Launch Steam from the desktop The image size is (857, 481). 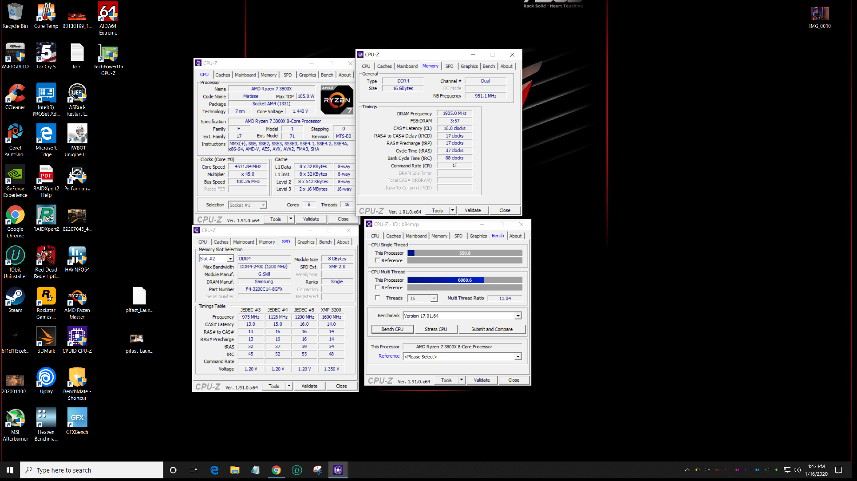(15, 300)
